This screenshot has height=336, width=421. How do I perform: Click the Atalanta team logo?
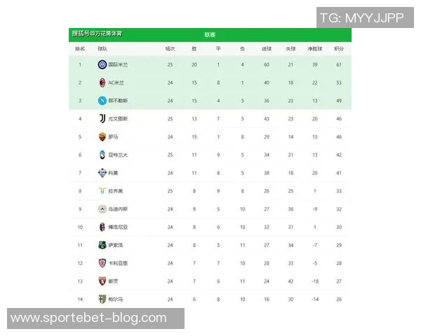102,155
